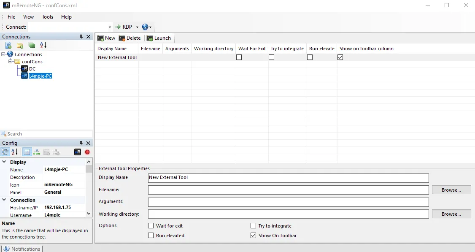Tick Wait For Exit in the table row
The height and width of the screenshot is (252, 475).
point(239,57)
